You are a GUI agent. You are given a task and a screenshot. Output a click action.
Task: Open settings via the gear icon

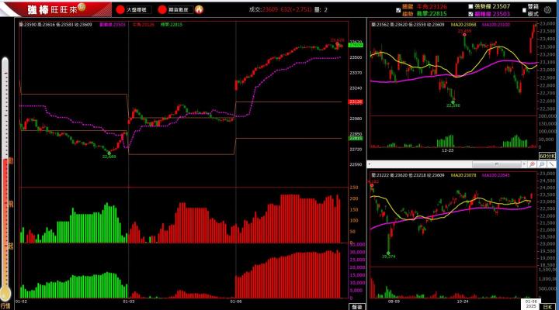click(547, 10)
